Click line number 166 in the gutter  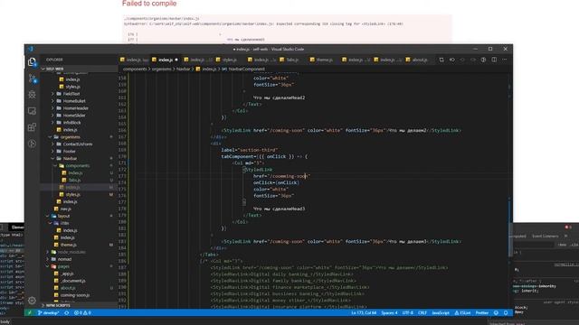[122, 130]
